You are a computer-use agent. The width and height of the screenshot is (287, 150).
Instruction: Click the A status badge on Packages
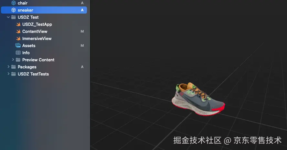(82, 67)
